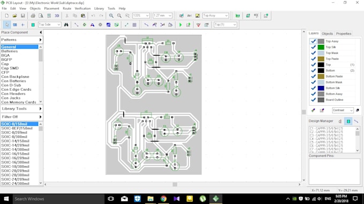The height and width of the screenshot is (204, 364).
Task: Open File Explorer from the taskbar
Action: [x=150, y=199]
